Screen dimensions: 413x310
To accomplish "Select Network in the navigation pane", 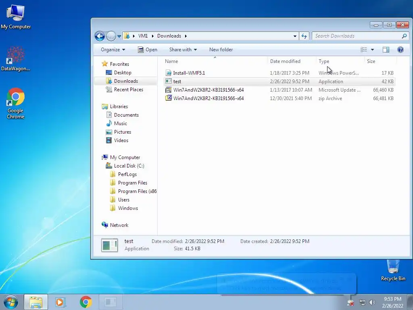I will [x=119, y=225].
